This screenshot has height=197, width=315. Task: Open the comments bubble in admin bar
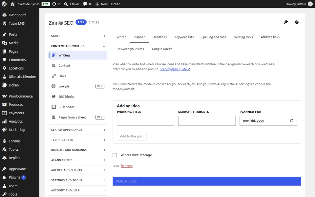[87, 4]
